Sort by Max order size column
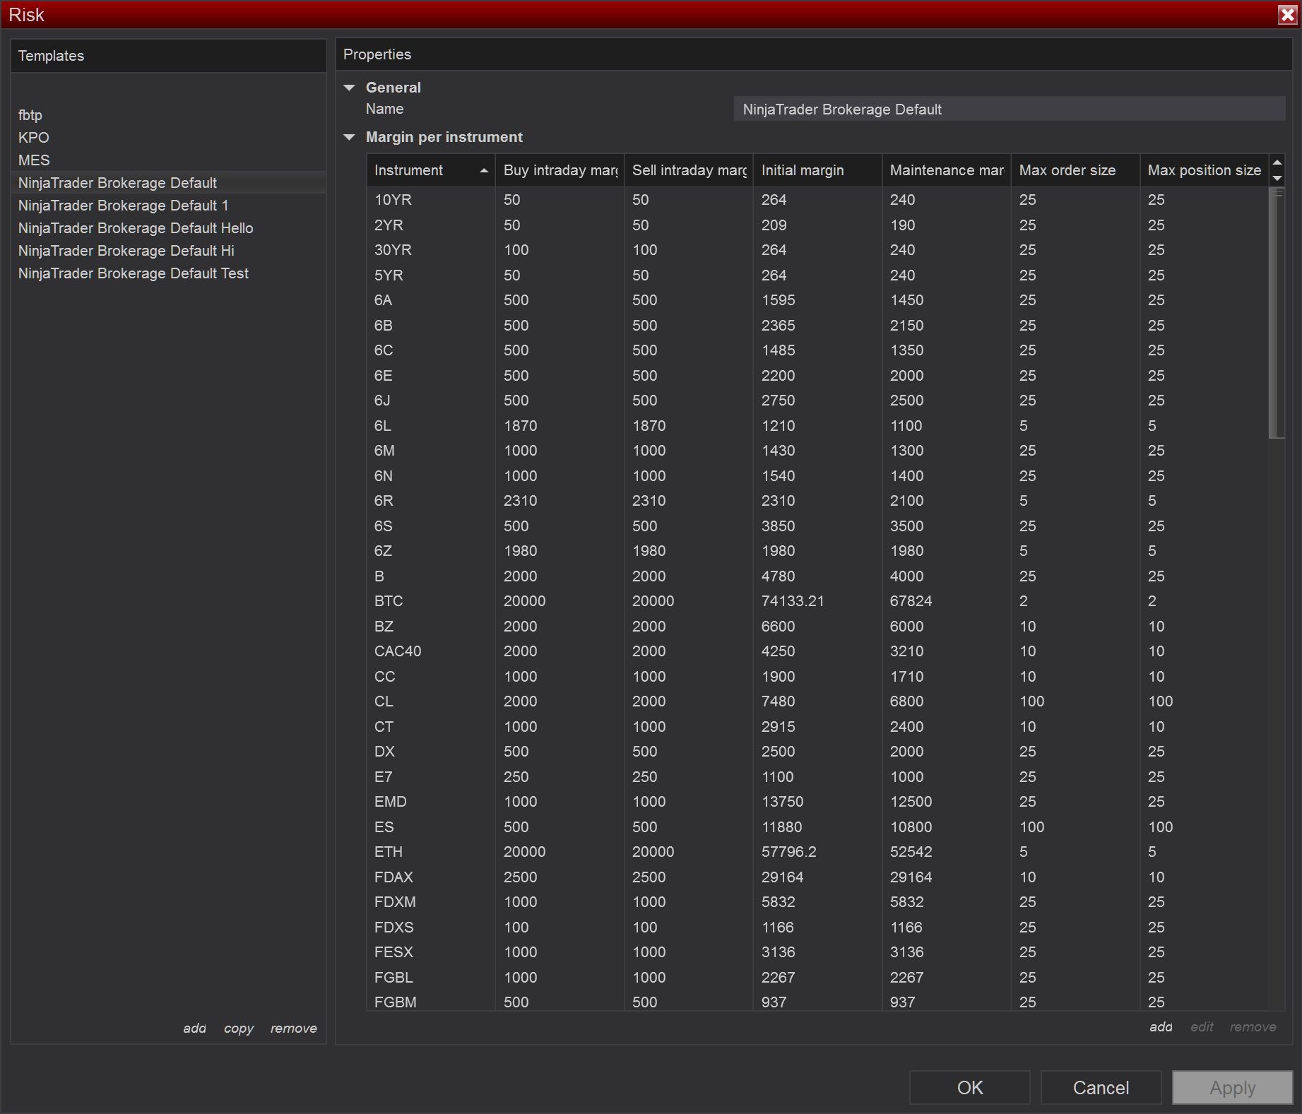The width and height of the screenshot is (1302, 1114). point(1076,170)
